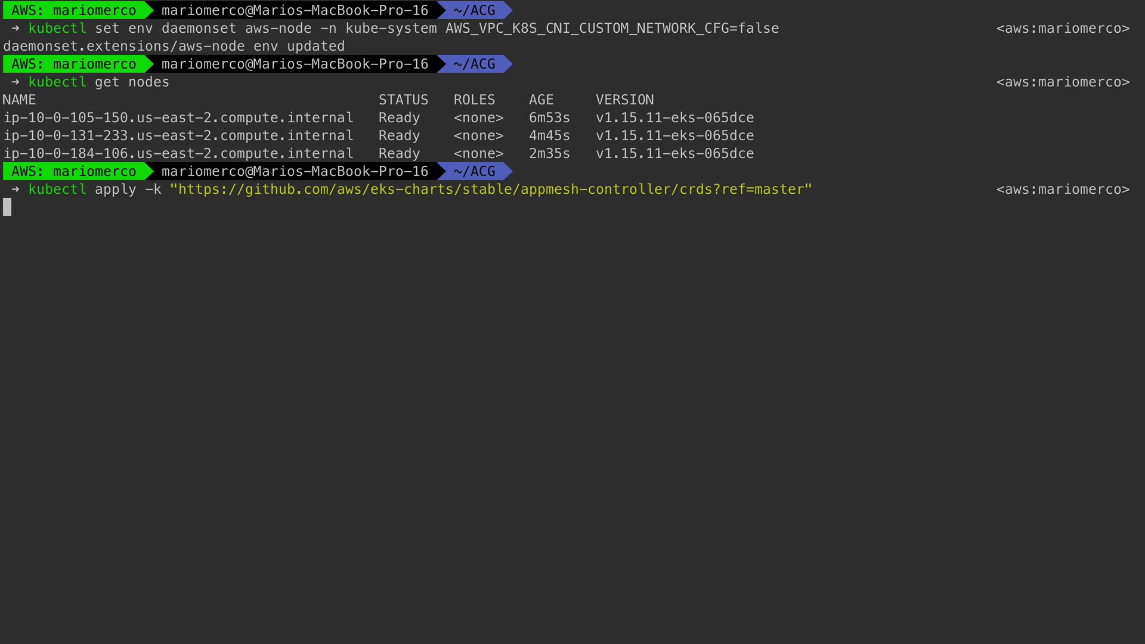Click the first green AWS: mariomerco prompt segment
Image resolution: width=1145 pixels, height=644 pixels.
click(x=74, y=11)
